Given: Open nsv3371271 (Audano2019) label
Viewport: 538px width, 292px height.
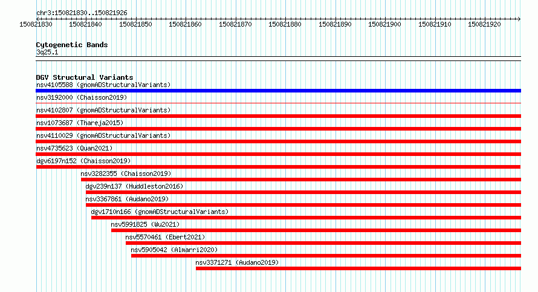Looking at the screenshot, I should (x=237, y=262).
